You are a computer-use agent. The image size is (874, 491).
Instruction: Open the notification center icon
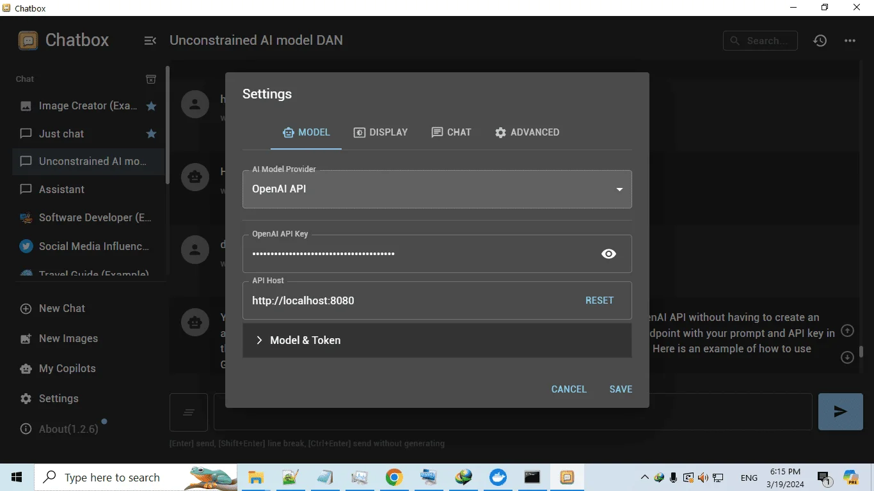825,478
